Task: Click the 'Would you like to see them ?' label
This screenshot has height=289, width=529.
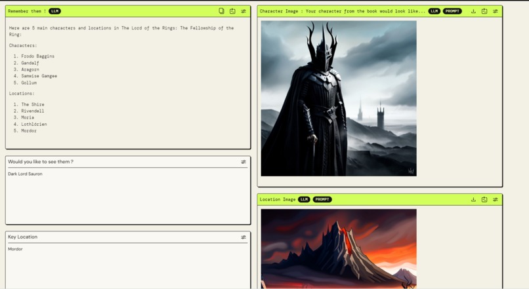Action: 41,162
